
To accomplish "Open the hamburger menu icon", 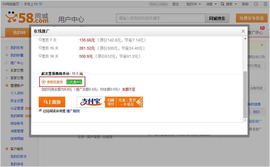I will click(x=265, y=4).
